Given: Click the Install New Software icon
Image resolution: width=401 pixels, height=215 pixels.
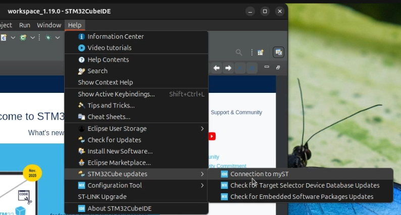Looking at the screenshot, I should pos(81,151).
